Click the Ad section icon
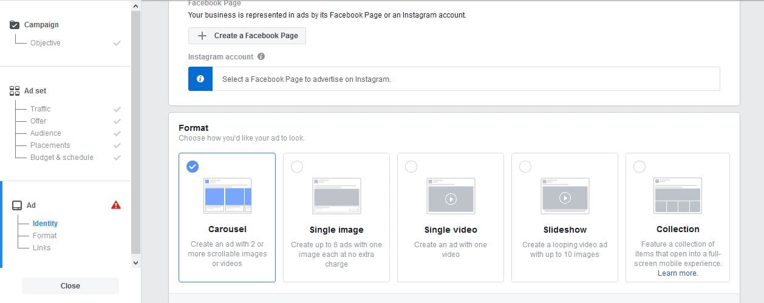Image resolution: width=764 pixels, height=303 pixels. click(16, 205)
